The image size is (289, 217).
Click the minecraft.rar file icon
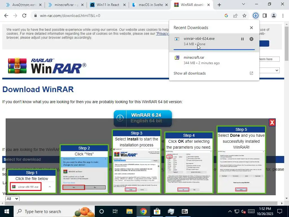(177, 58)
